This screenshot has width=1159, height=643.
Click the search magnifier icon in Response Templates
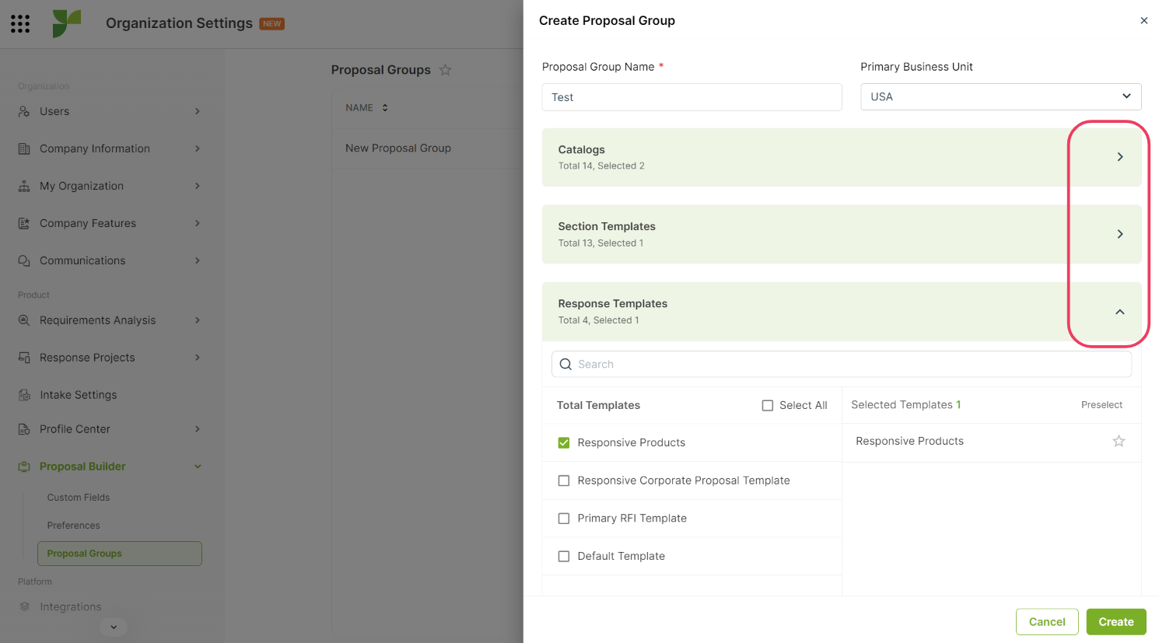565,364
